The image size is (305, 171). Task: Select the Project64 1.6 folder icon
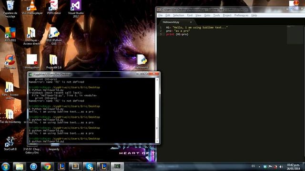pyautogui.click(x=54, y=62)
